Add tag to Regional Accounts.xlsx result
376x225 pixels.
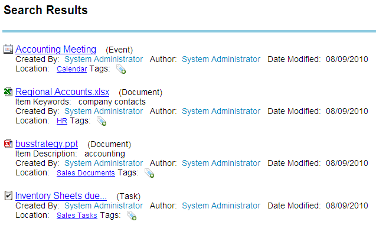[x=102, y=121]
